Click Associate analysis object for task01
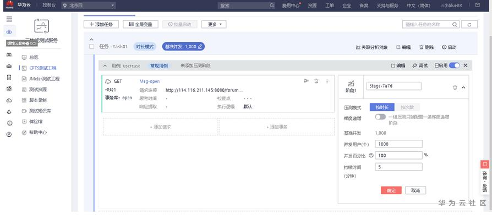This screenshot has width=492, height=215. pyautogui.click(x=372, y=47)
